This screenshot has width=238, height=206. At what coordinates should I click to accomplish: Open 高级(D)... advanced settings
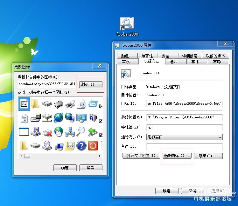(208, 156)
